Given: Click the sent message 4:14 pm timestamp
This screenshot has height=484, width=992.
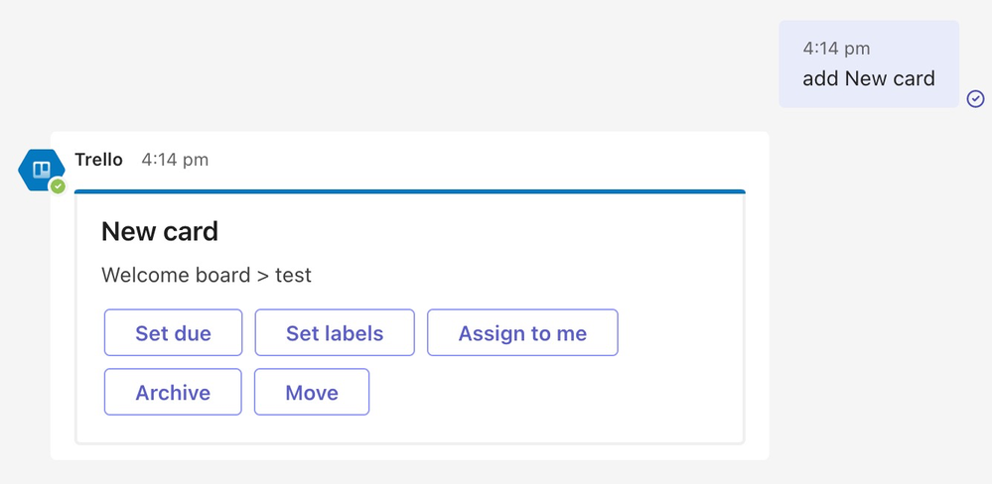Looking at the screenshot, I should point(835,48).
